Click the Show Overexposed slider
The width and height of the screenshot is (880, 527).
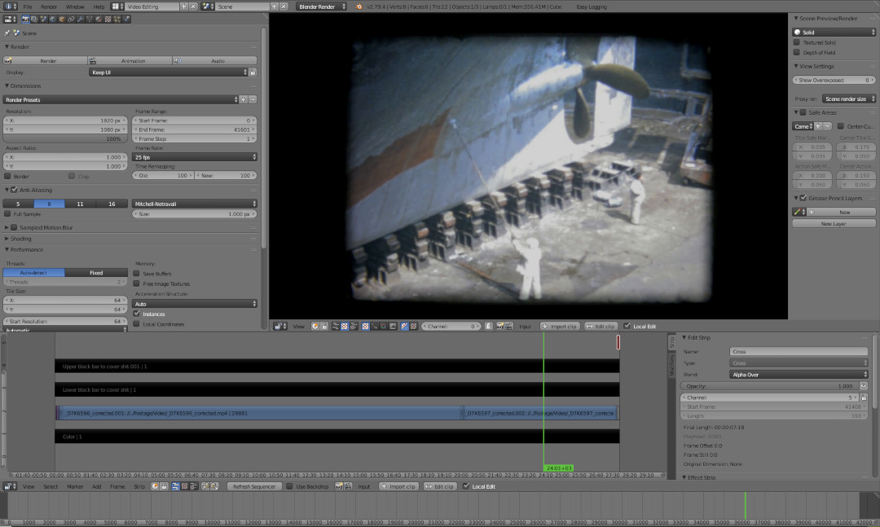click(x=834, y=81)
